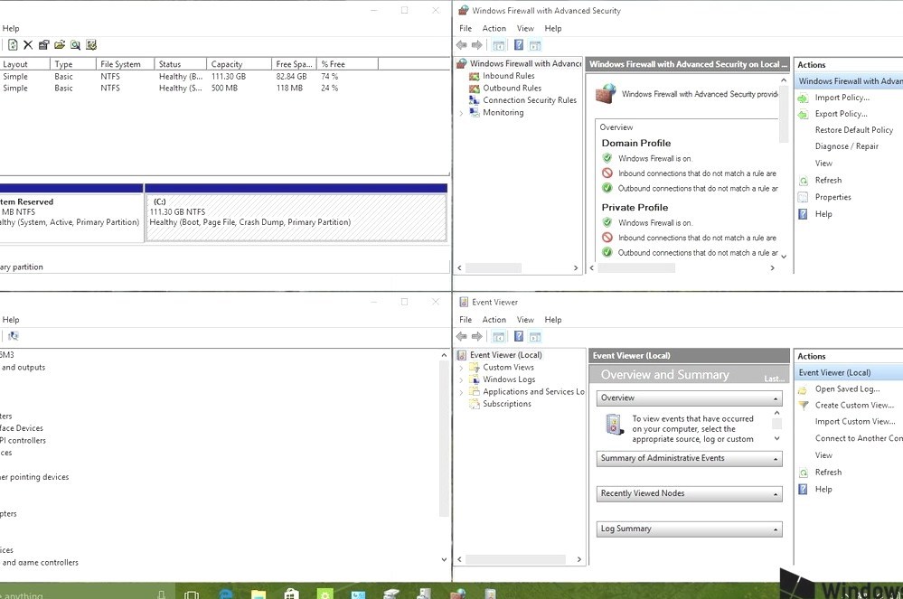The image size is (903, 599).
Task: Open the Action menu in the Firewall window
Action: coord(494,28)
